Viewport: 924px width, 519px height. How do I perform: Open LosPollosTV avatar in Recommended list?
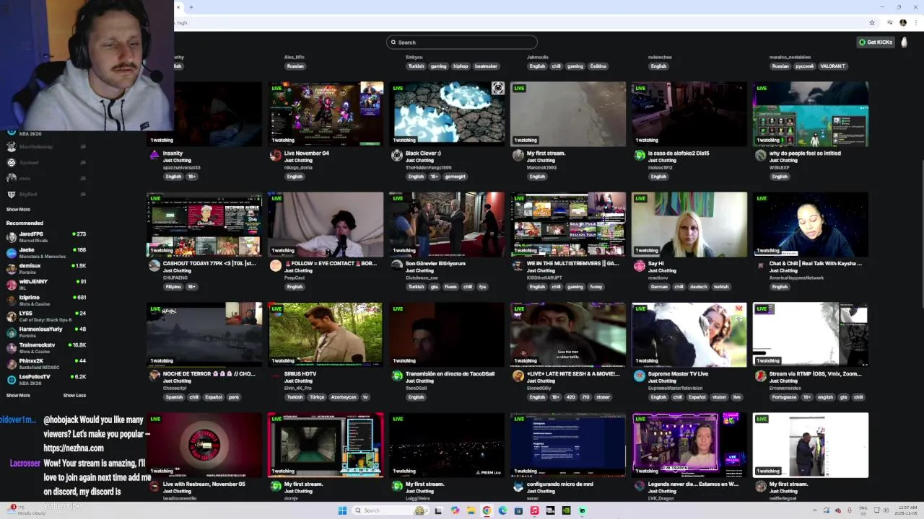[x=12, y=380]
